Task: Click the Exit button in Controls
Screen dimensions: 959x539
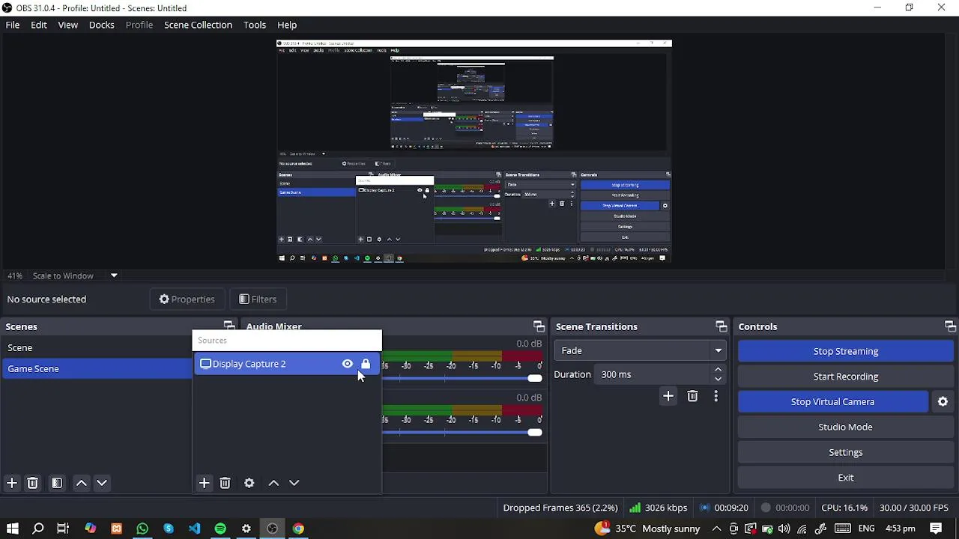Action: 846,478
